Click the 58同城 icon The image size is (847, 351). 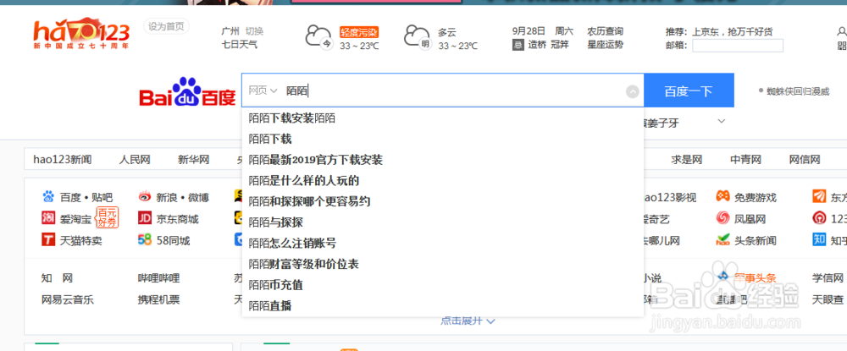[144, 240]
